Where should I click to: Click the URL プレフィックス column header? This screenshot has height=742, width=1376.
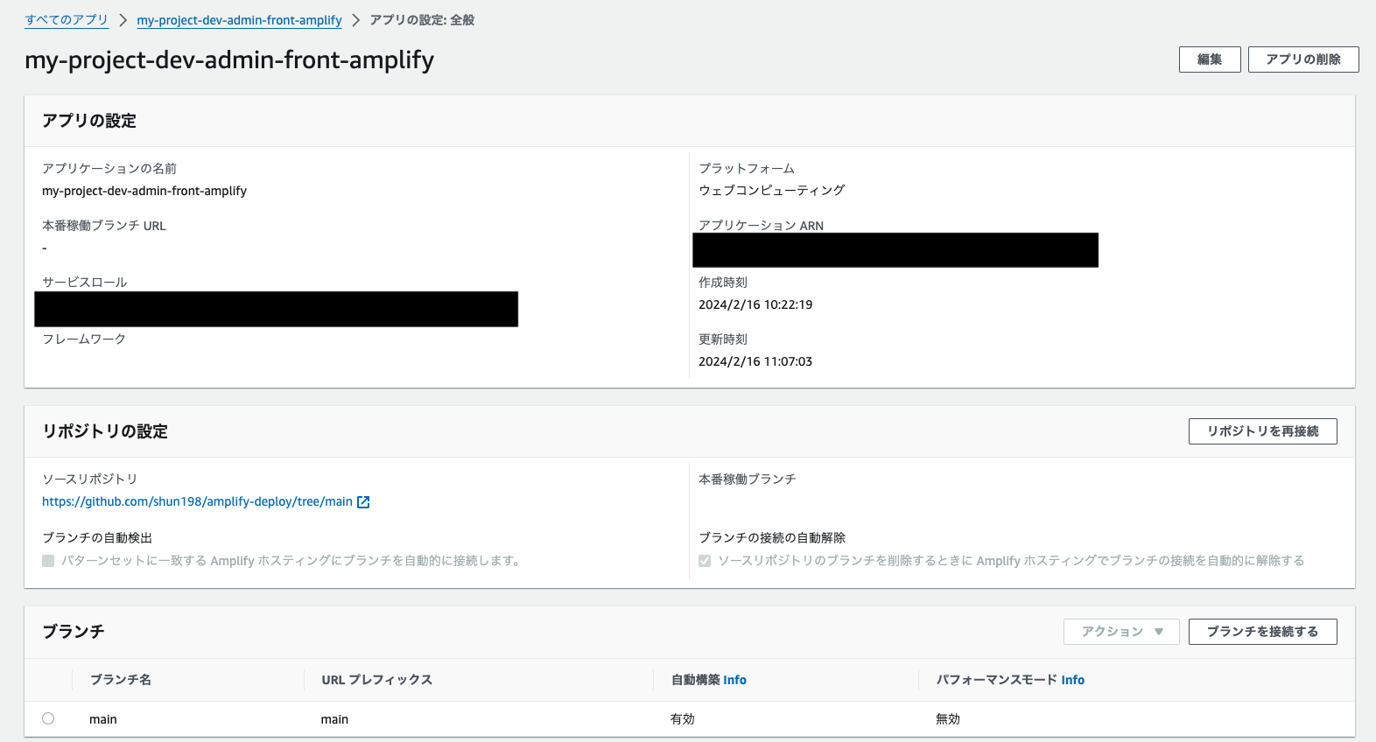coord(376,680)
